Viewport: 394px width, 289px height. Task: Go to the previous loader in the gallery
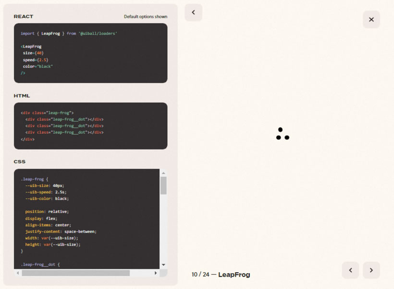(x=350, y=270)
